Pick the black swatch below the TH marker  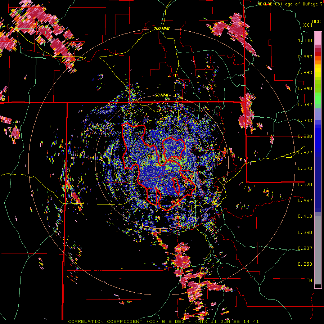(x=318, y=286)
